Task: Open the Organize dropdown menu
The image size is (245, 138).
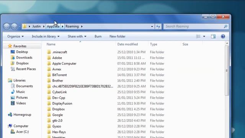Action: (15, 36)
